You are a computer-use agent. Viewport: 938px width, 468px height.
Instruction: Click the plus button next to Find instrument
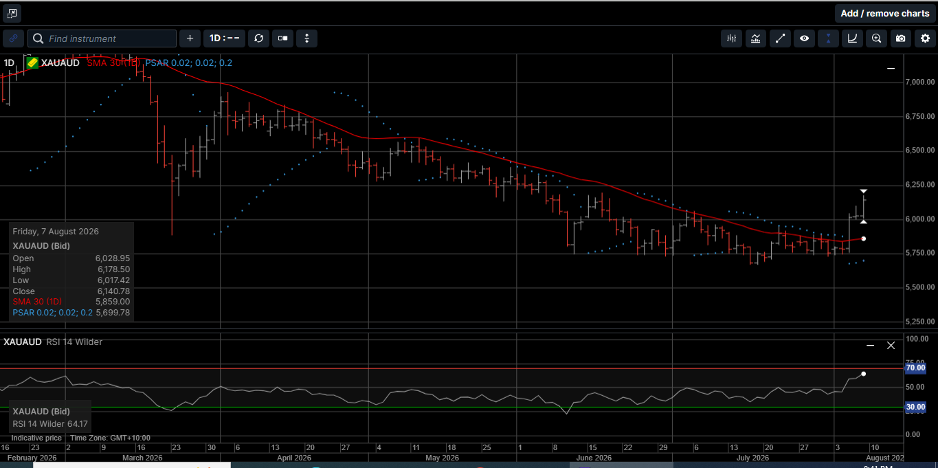pyautogui.click(x=190, y=38)
